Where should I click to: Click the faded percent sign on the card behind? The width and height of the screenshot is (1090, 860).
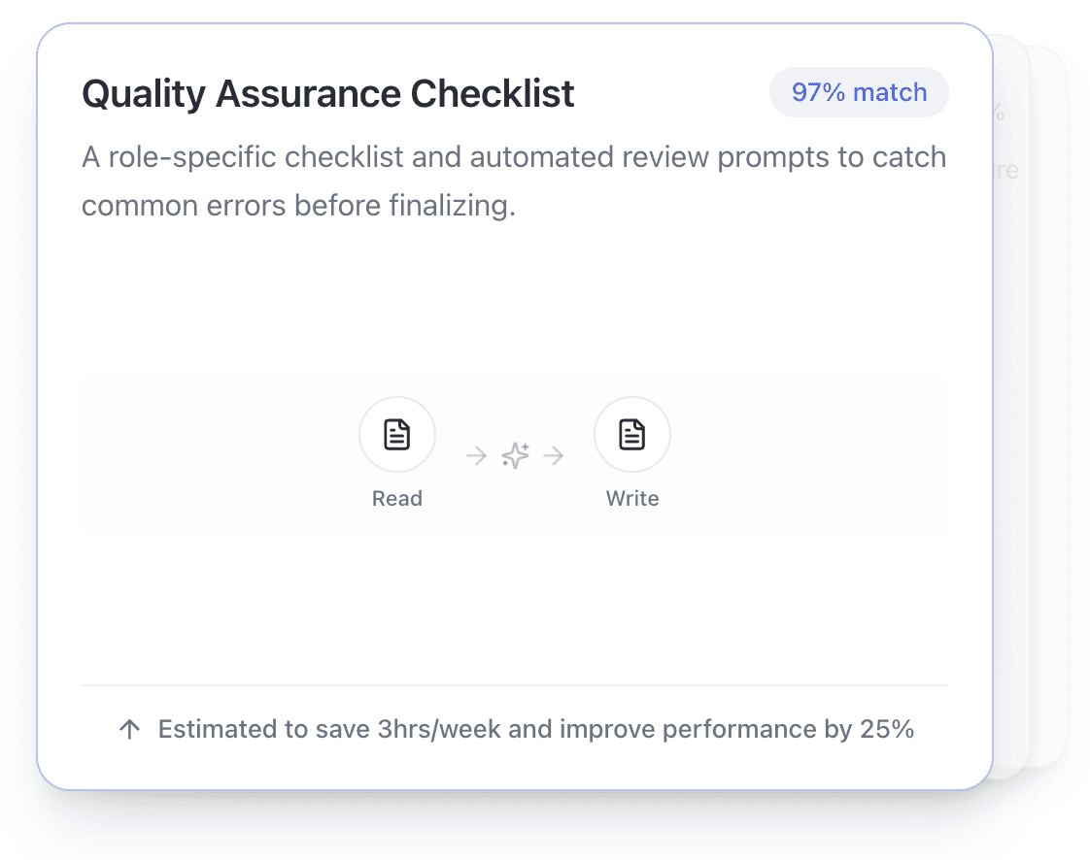(x=1000, y=113)
